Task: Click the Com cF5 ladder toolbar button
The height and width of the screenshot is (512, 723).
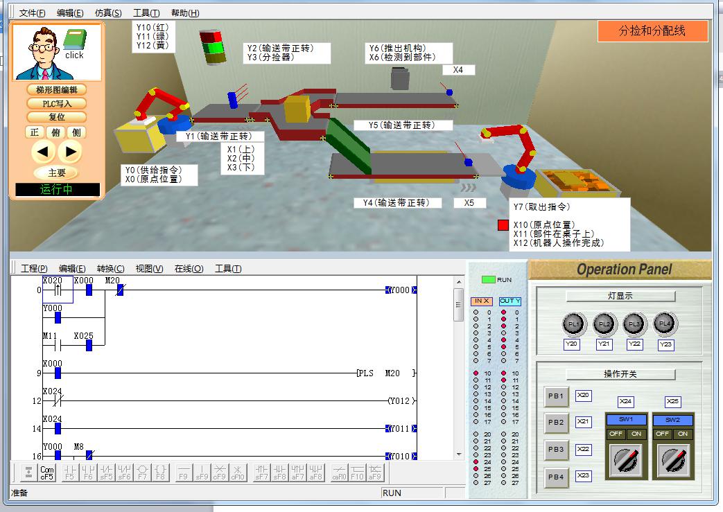Action: (x=46, y=473)
